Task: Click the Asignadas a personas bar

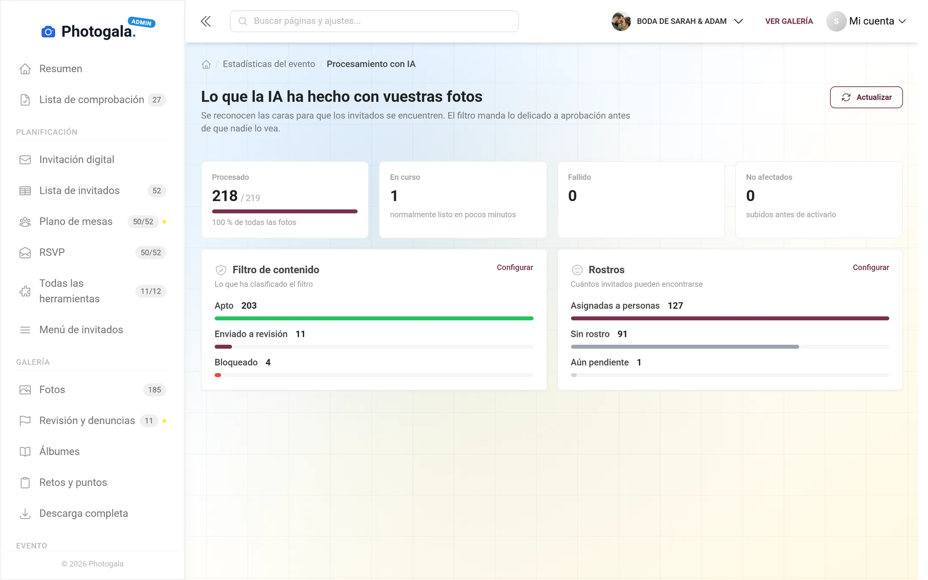Action: (x=730, y=318)
